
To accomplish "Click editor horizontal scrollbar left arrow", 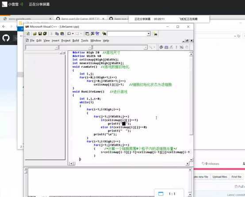I will [x=71, y=164].
